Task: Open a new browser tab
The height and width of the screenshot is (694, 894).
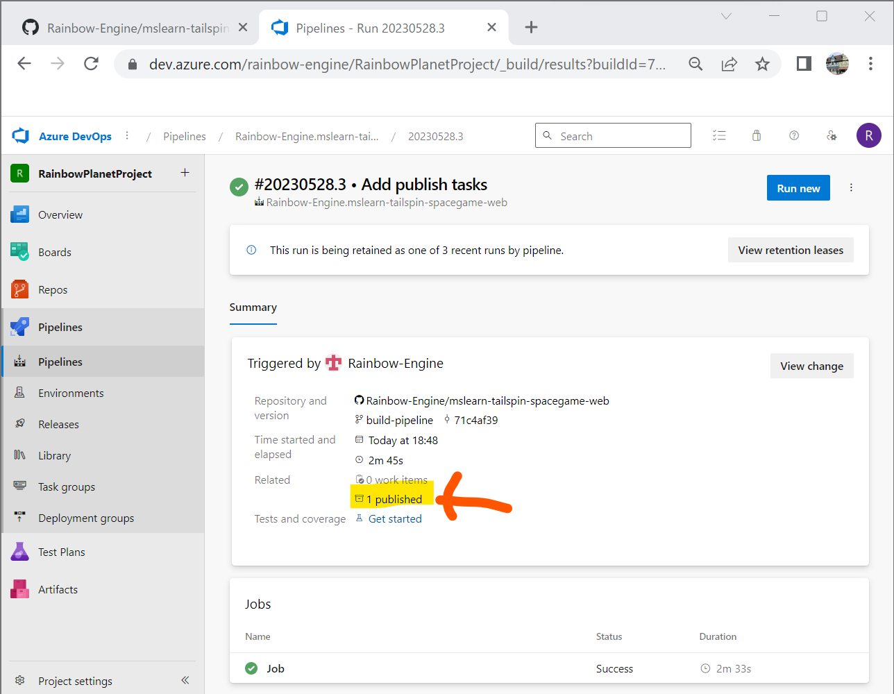Action: pos(531,27)
